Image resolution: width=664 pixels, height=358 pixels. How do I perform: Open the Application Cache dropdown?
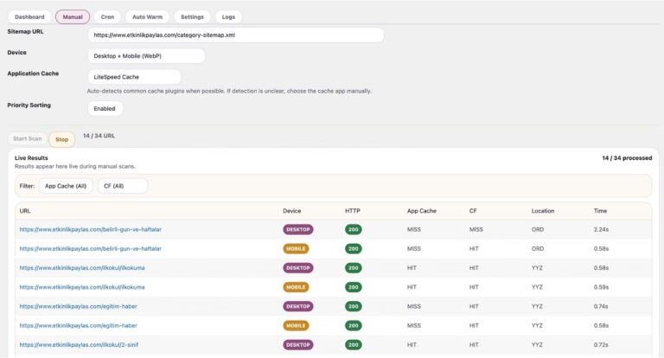click(134, 77)
